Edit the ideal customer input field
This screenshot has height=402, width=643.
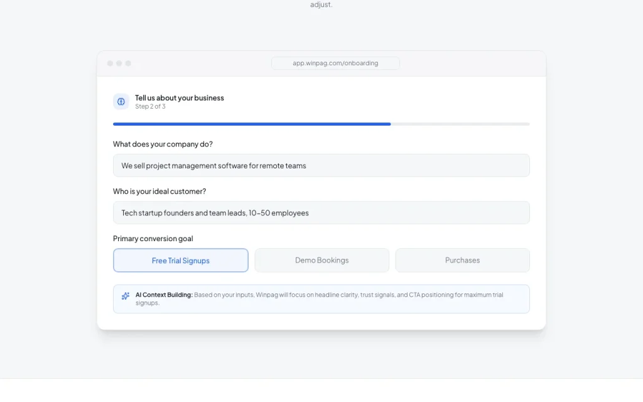pyautogui.click(x=321, y=213)
